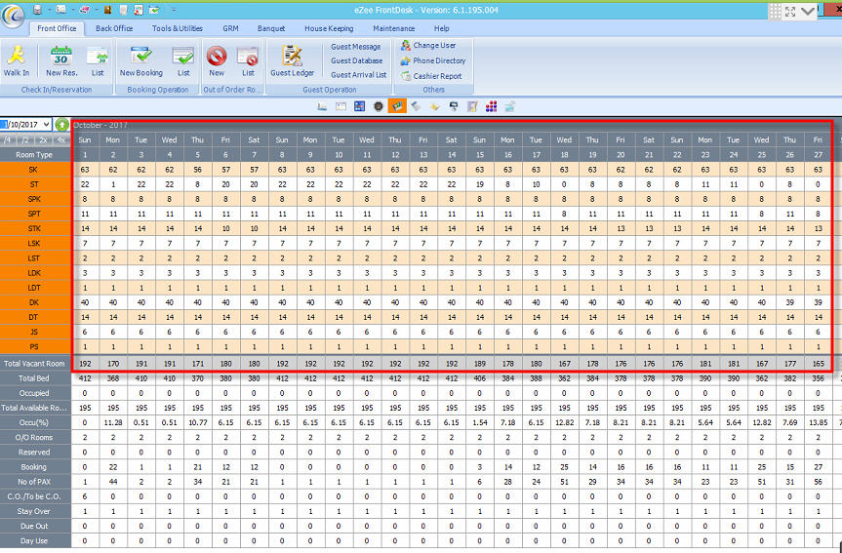Open the reservation List icon
The height and width of the screenshot is (553, 842).
pos(98,60)
